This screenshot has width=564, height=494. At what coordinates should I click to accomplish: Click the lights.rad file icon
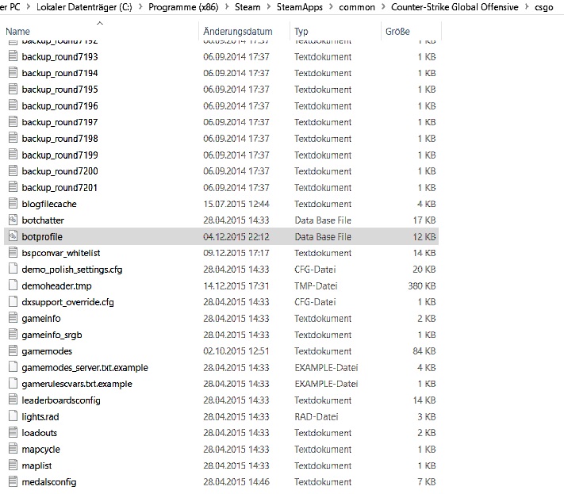(13, 416)
